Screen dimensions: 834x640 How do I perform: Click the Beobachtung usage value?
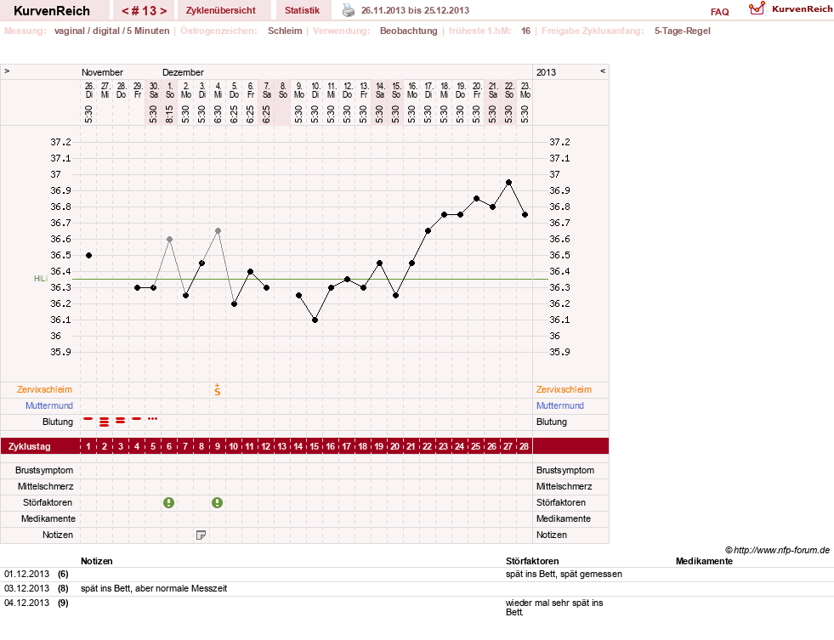408,31
